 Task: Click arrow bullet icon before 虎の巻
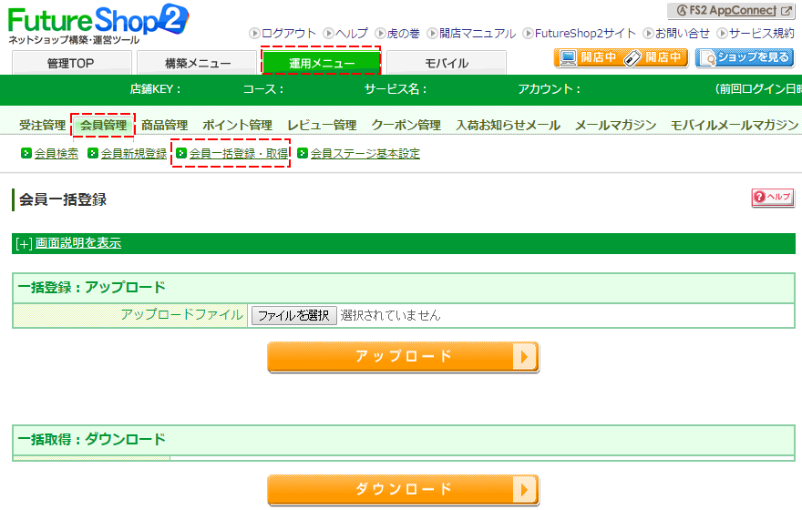tap(380, 33)
